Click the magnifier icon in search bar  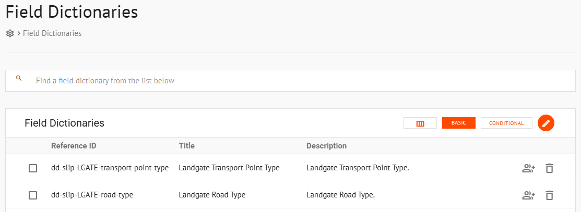(19, 78)
